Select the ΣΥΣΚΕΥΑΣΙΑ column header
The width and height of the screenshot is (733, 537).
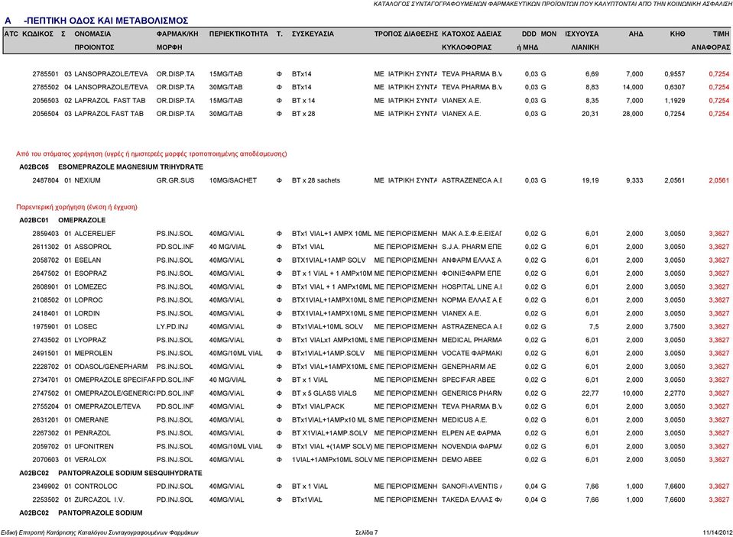click(313, 34)
